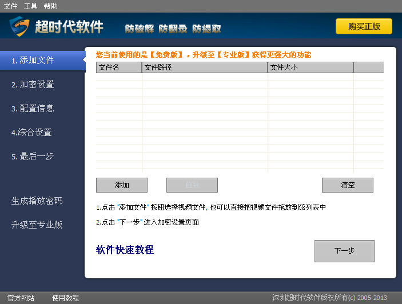
Task: Go to step 4.综合设置
Action: click(31, 132)
